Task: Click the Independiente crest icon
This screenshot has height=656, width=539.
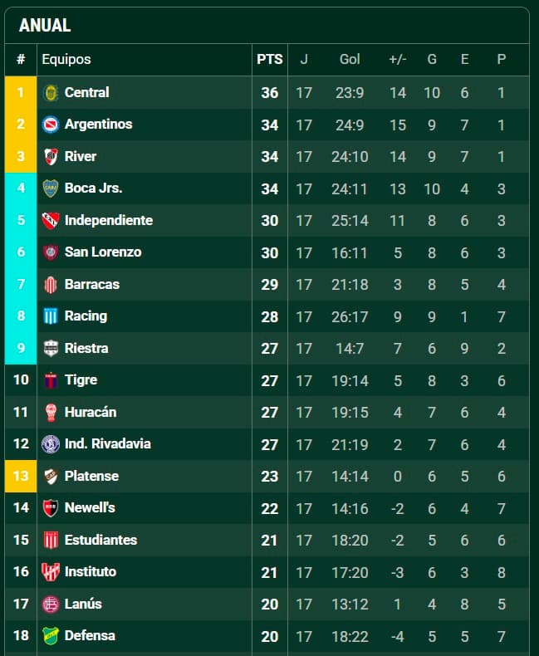Action: pos(51,221)
